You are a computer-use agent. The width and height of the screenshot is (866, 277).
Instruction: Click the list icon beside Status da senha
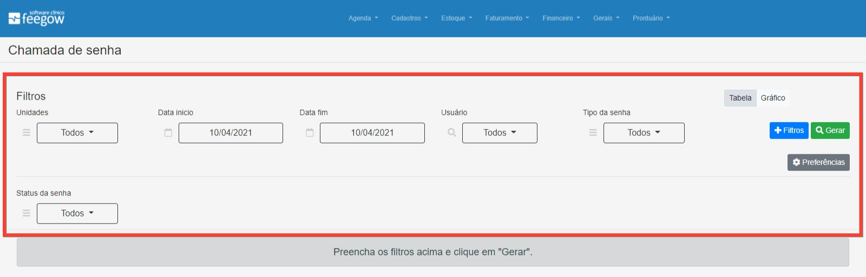coord(27,213)
